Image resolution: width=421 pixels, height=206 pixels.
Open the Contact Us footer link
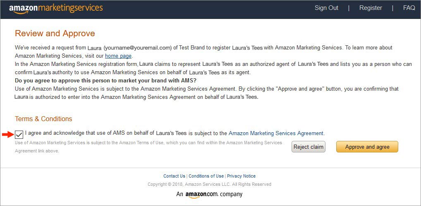click(174, 176)
